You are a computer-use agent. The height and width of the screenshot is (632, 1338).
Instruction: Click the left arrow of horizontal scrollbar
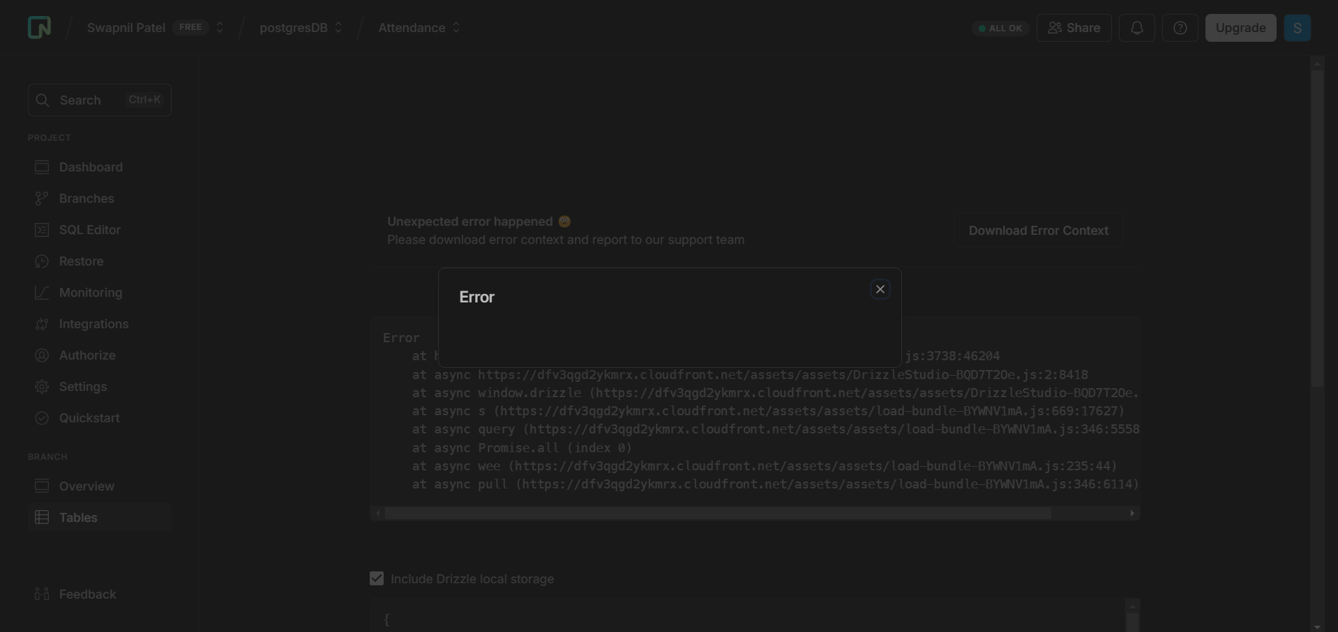click(x=378, y=513)
